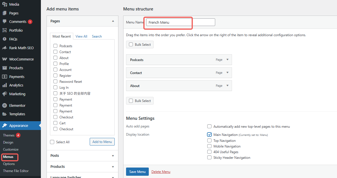Click the Rank Math SEO icon
337x178 pixels.
pos(5,48)
